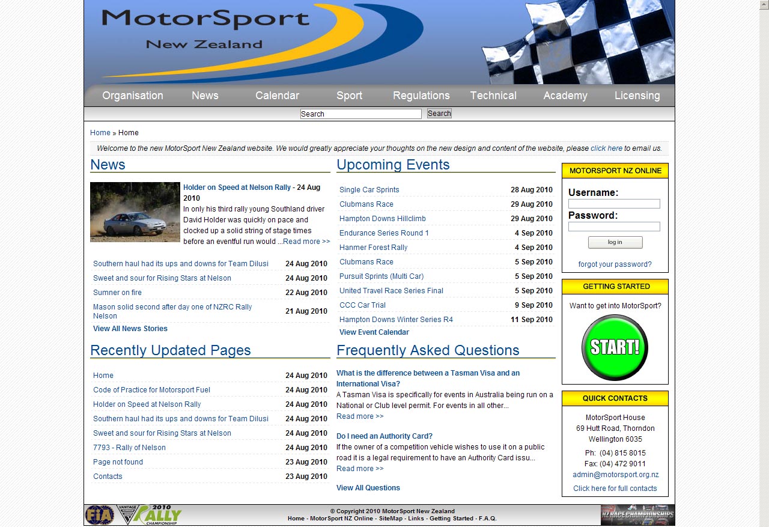Open footer Getting Started link
This screenshot has width=769, height=527.
click(x=451, y=519)
